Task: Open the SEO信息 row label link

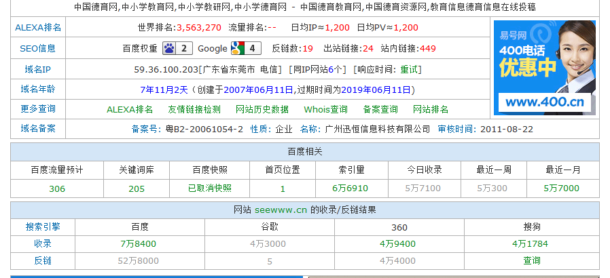Action: point(38,49)
